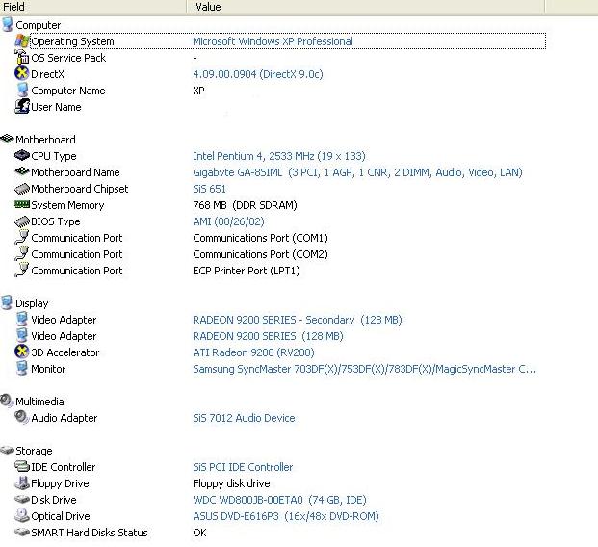
Task: Click the Optical Drive disc icon
Action: click(22, 516)
